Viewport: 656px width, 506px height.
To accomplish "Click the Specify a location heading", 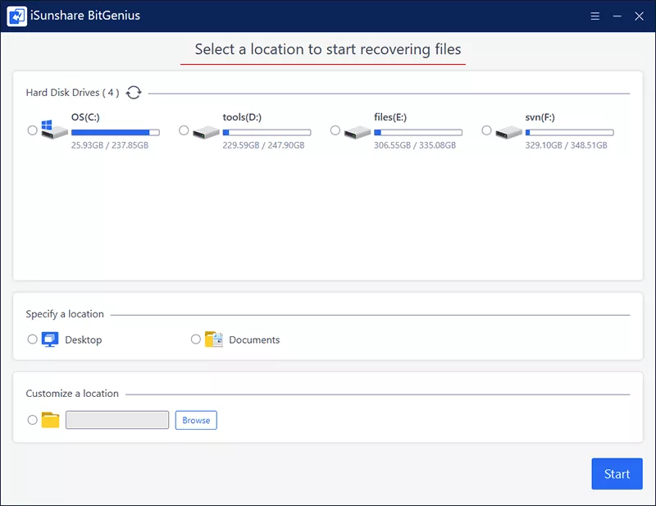I will pos(65,314).
